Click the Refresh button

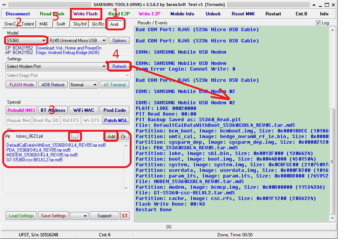pos(119,66)
